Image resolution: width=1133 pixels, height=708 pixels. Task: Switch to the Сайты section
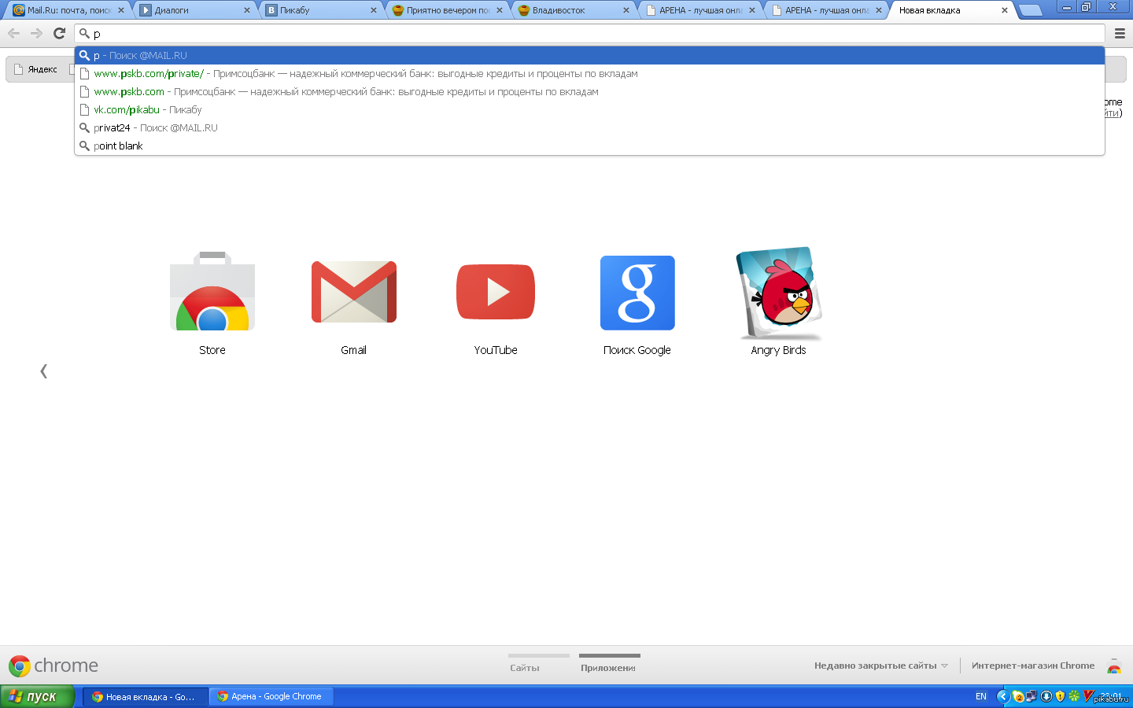(x=525, y=667)
